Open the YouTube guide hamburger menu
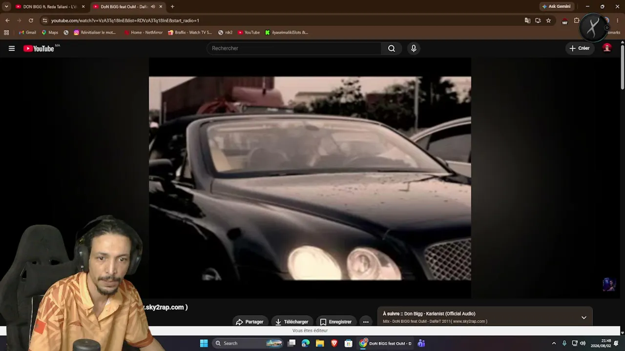Screen dimensions: 625x351 (12, 48)
